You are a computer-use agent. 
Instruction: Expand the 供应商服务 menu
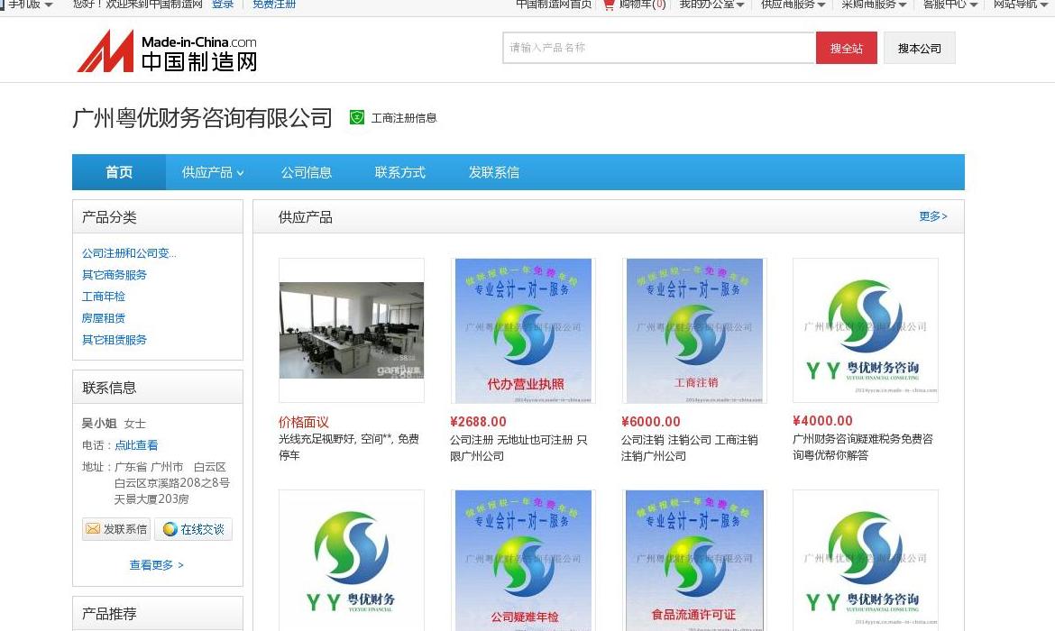pyautogui.click(x=794, y=5)
